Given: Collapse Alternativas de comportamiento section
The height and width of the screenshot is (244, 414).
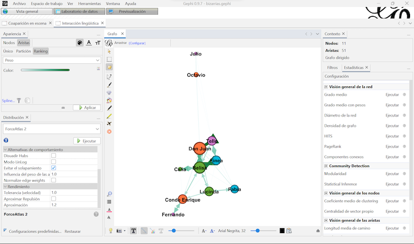Looking at the screenshot, I should tap(5, 150).
